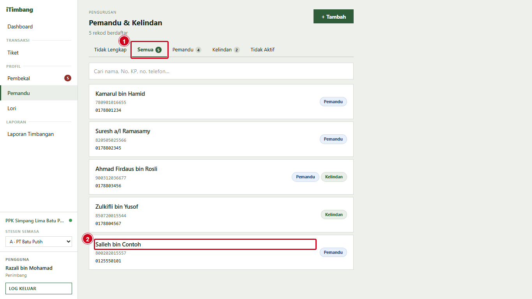The width and height of the screenshot is (532, 299).
Task: Open the Pemandu tab in the list
Action: (187, 50)
